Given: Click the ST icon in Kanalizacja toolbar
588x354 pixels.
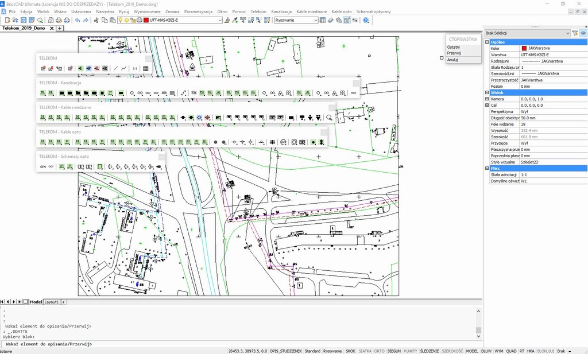Looking at the screenshot, I should click(x=110, y=92).
